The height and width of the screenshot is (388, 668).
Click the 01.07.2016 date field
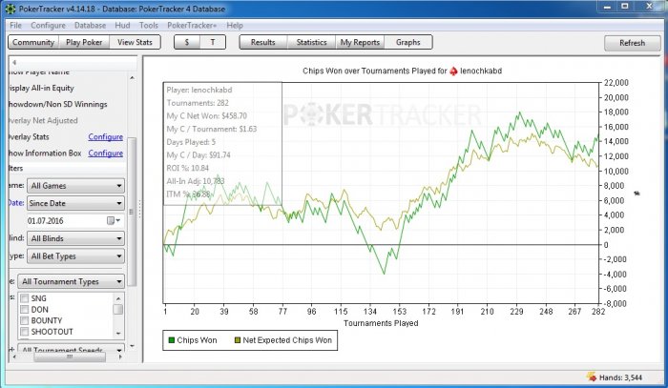[66, 221]
